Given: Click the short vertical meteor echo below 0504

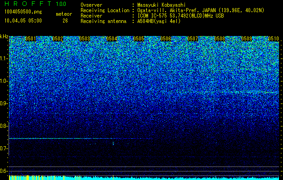Looking at the screenshot, I should [113, 144].
